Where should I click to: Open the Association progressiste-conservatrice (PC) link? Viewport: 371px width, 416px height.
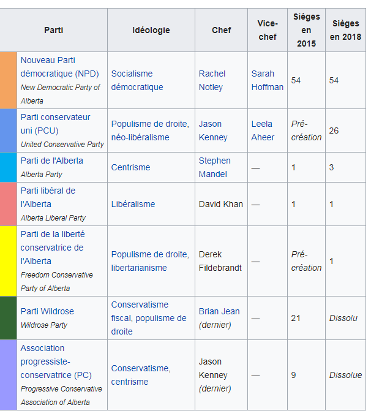click(x=56, y=361)
